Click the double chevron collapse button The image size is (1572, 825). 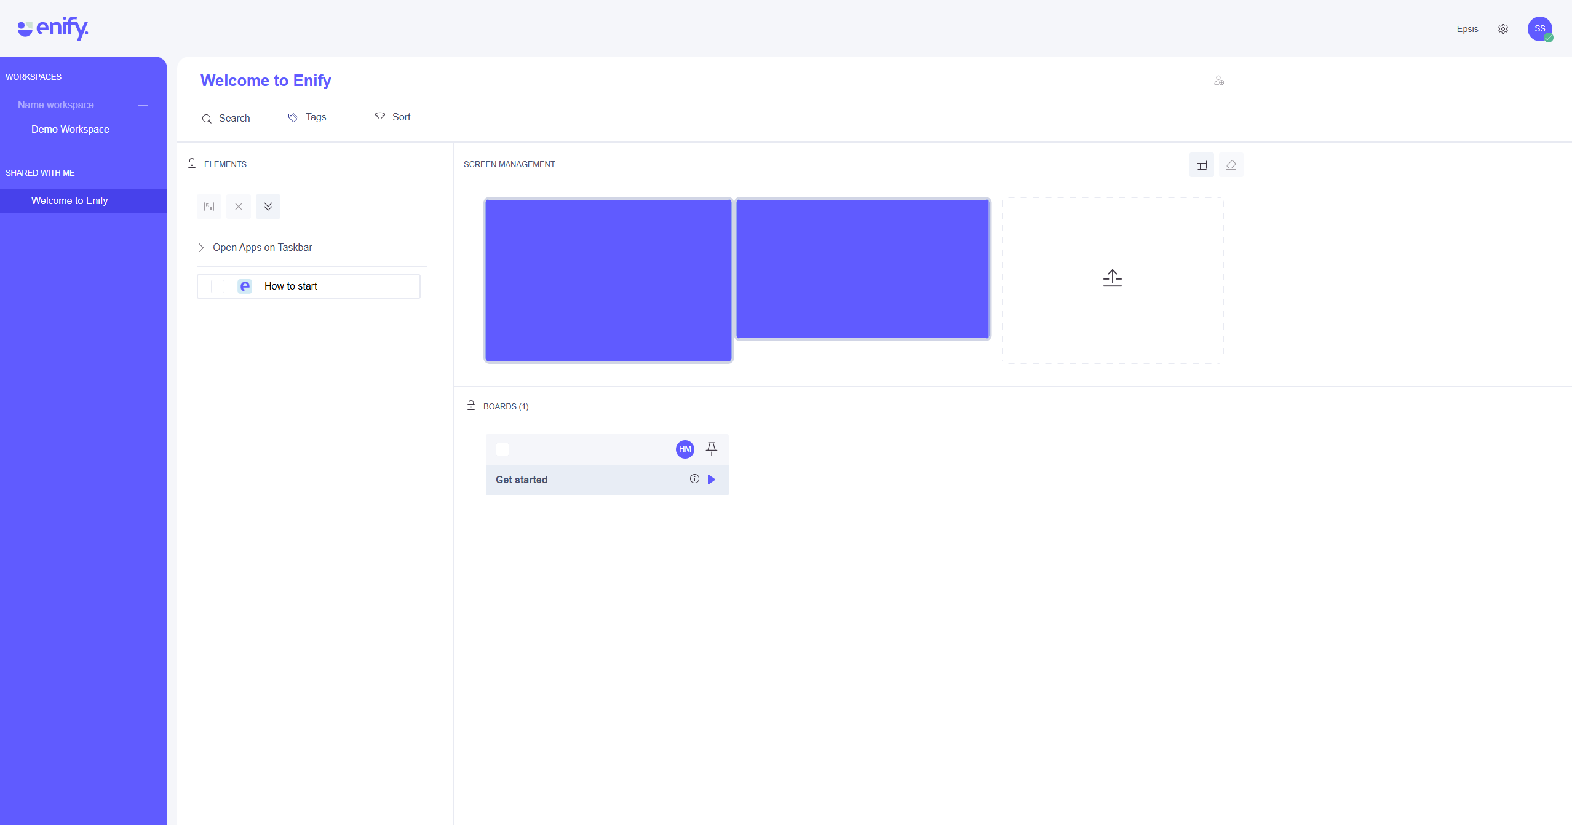click(x=268, y=207)
